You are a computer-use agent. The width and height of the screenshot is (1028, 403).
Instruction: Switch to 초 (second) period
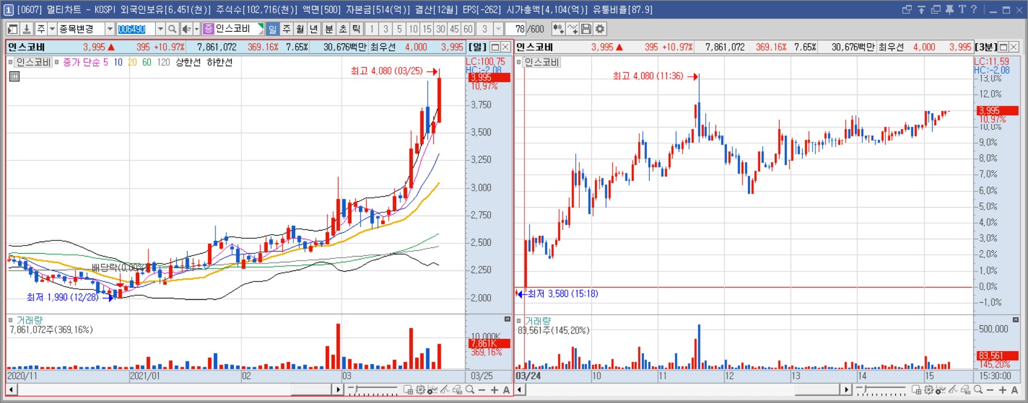click(342, 29)
